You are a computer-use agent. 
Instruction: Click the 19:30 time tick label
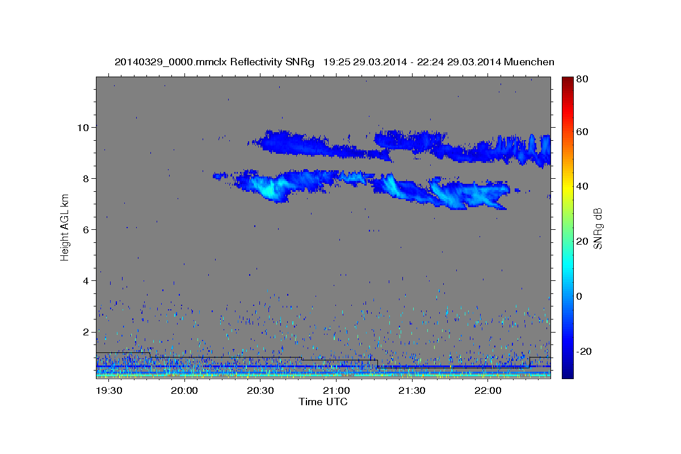tap(108, 391)
